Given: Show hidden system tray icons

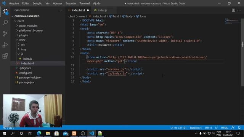Looking at the screenshot, I should pos(196,134).
